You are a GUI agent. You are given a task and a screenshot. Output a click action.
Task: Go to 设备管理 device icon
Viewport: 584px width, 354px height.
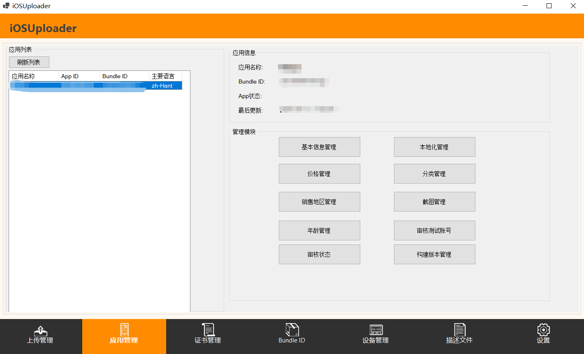(x=376, y=330)
